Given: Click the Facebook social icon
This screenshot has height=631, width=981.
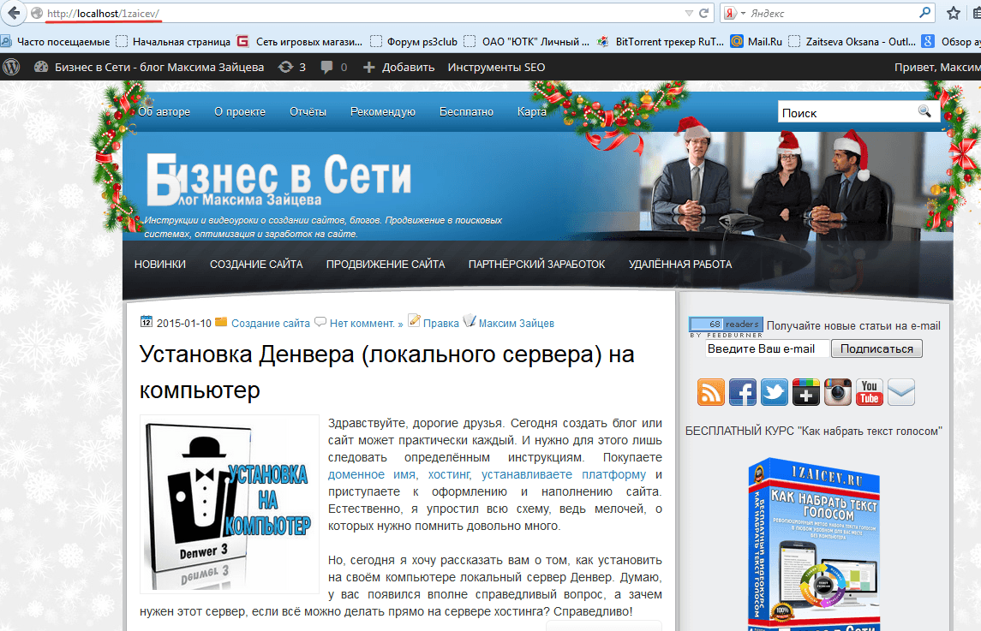Looking at the screenshot, I should point(743,392).
